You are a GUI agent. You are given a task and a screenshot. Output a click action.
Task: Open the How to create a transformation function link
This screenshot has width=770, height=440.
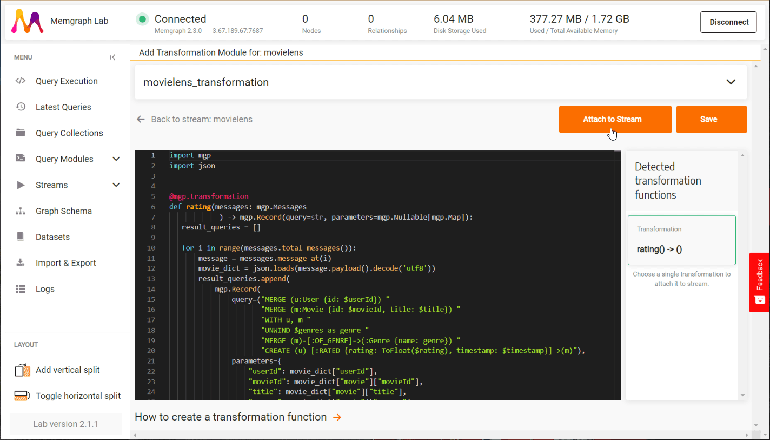point(231,417)
